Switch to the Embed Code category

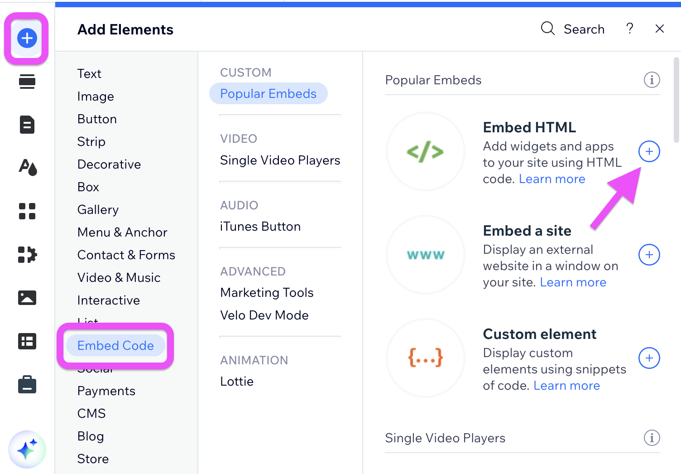[115, 345]
